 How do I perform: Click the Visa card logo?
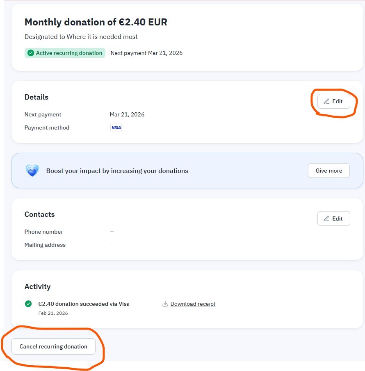tap(116, 127)
